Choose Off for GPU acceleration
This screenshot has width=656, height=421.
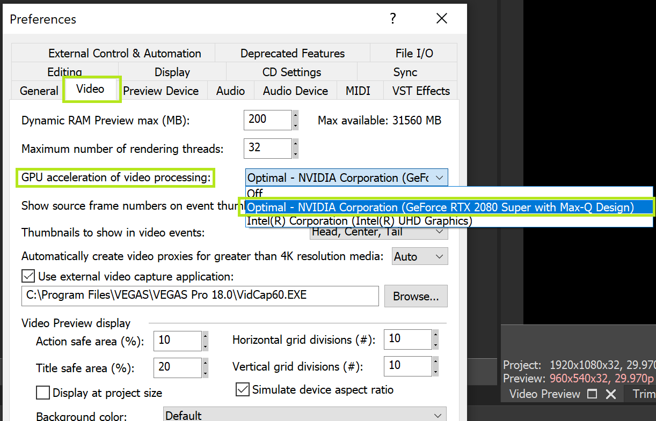[449, 193]
